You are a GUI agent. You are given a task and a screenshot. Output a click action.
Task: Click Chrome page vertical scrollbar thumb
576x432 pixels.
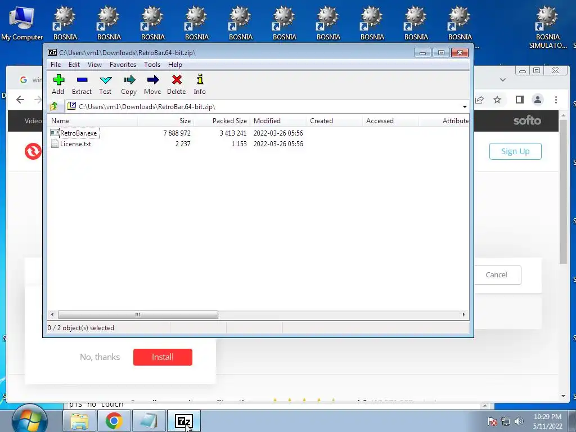[564, 191]
